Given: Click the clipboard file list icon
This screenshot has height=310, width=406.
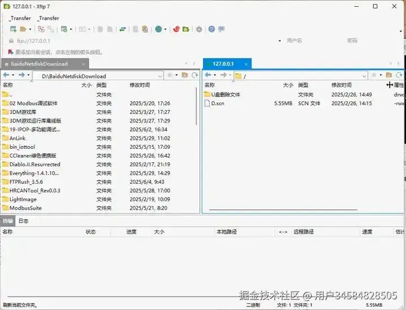Looking at the screenshot, I should click(x=145, y=29).
